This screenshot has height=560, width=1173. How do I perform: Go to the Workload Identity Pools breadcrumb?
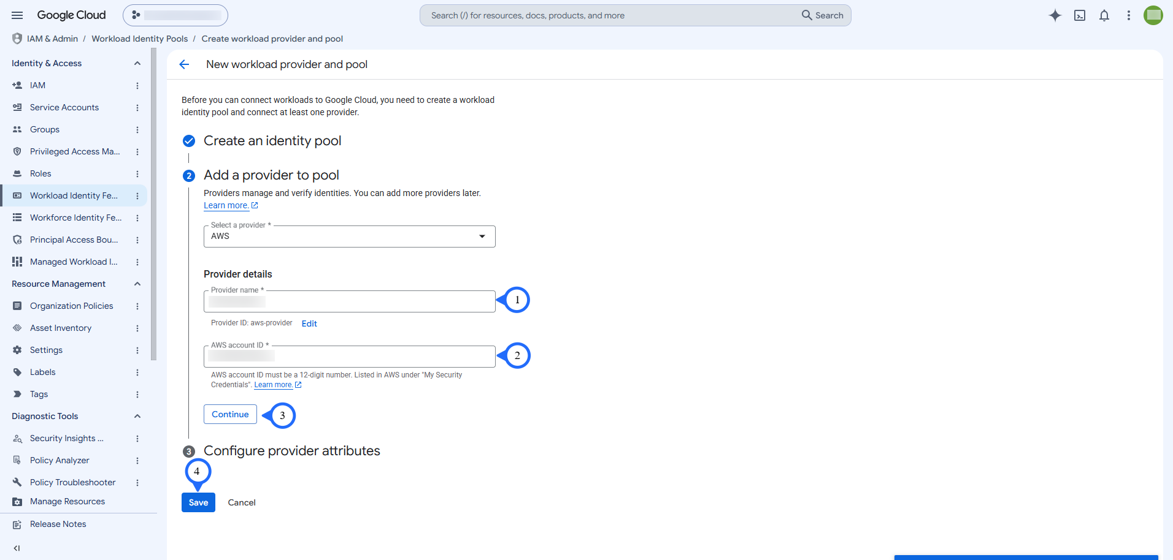140,39
